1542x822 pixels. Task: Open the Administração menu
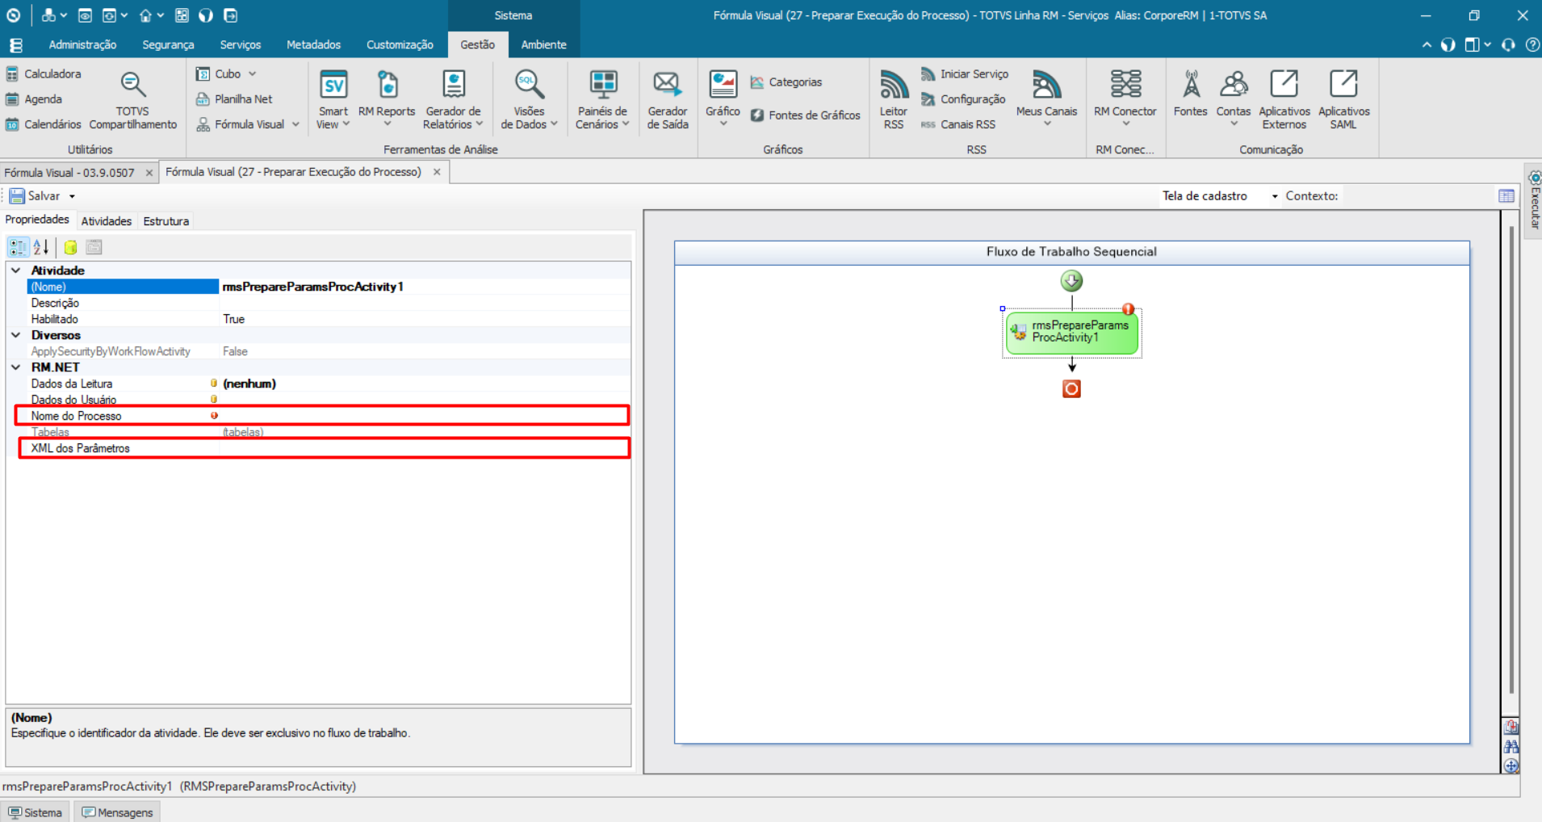pos(82,44)
